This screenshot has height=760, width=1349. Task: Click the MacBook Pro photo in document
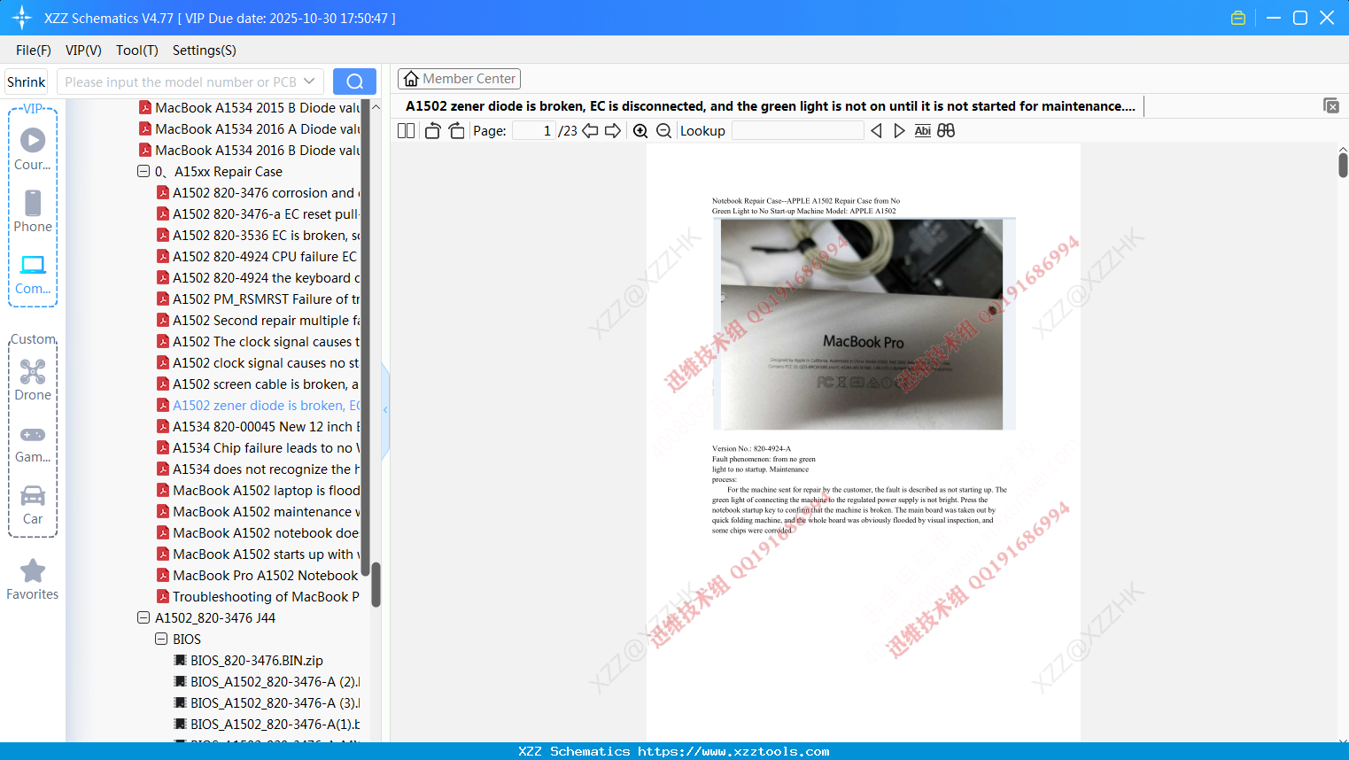click(864, 324)
